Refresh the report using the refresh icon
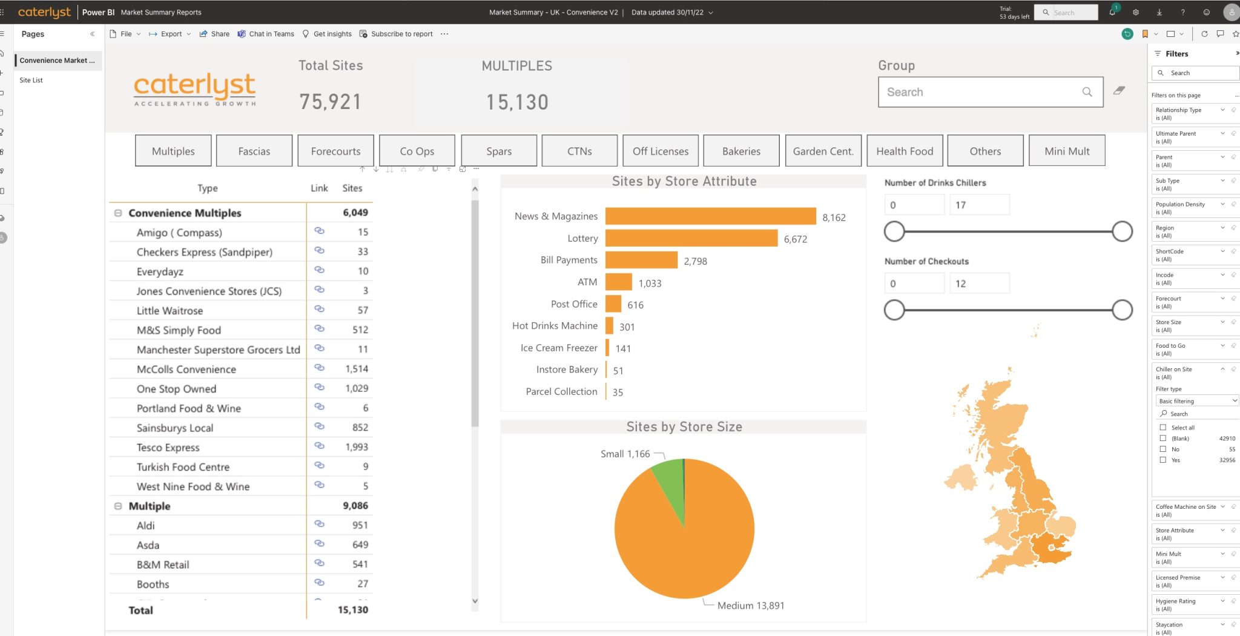 click(x=1205, y=34)
